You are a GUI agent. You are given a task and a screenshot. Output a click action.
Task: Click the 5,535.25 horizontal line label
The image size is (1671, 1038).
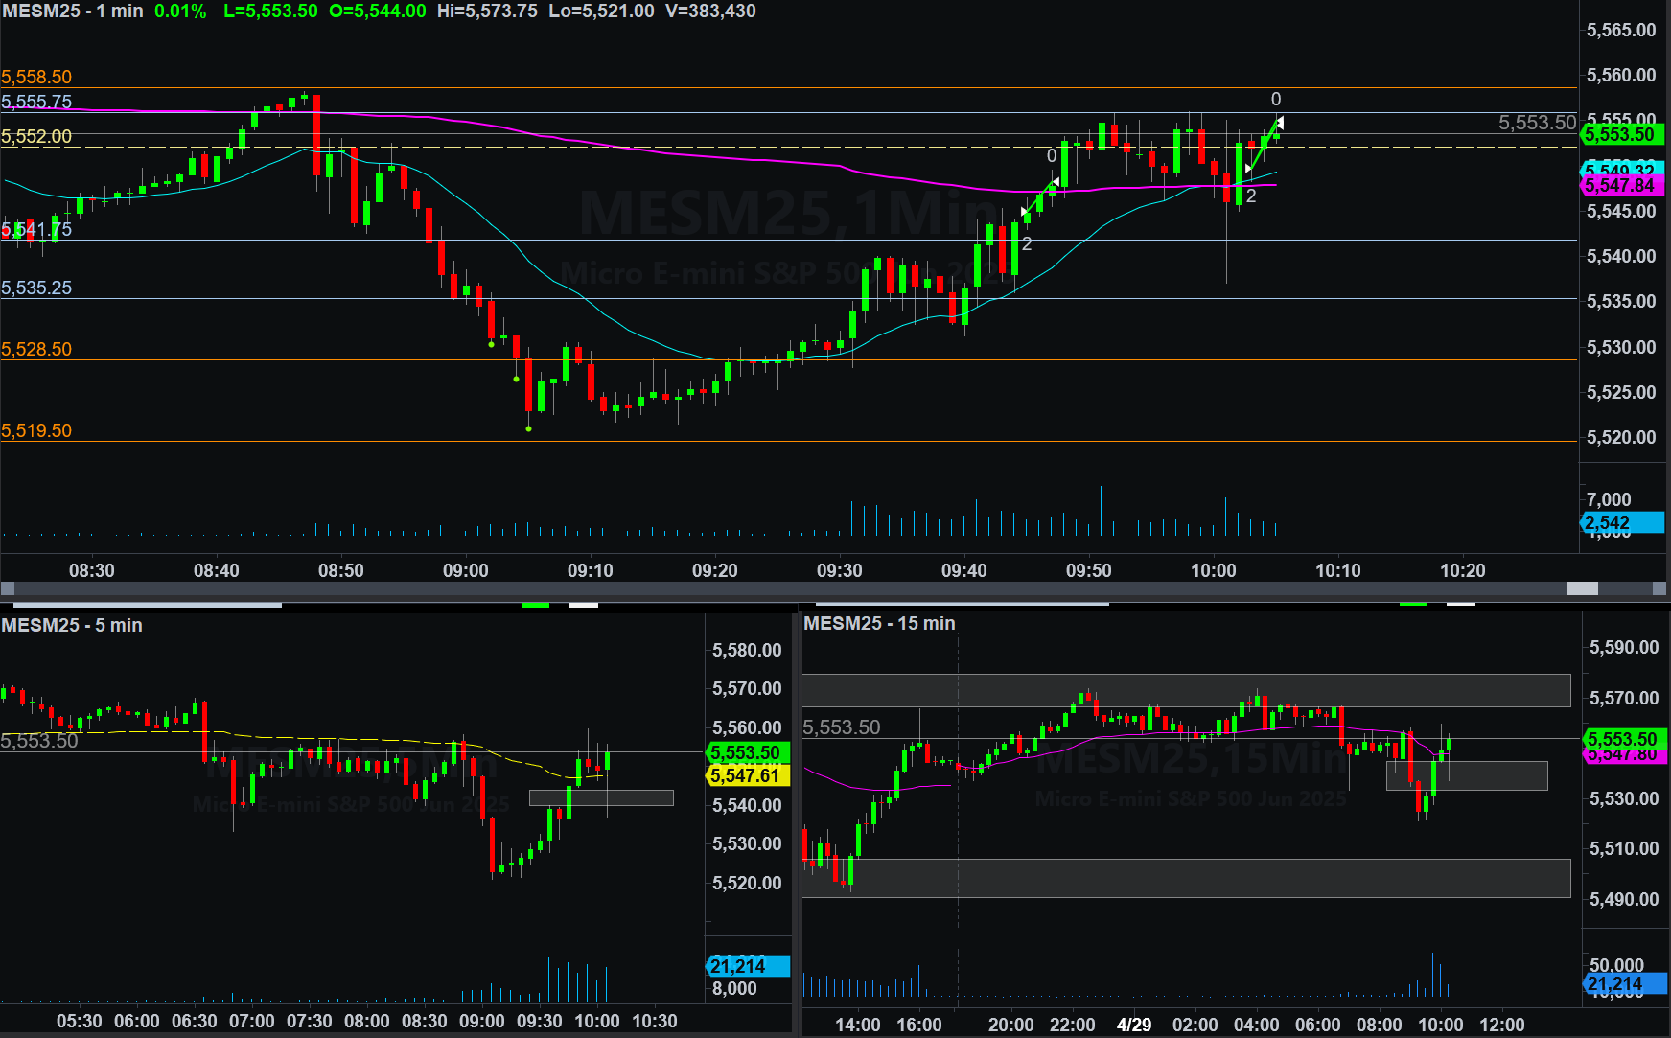(36, 288)
